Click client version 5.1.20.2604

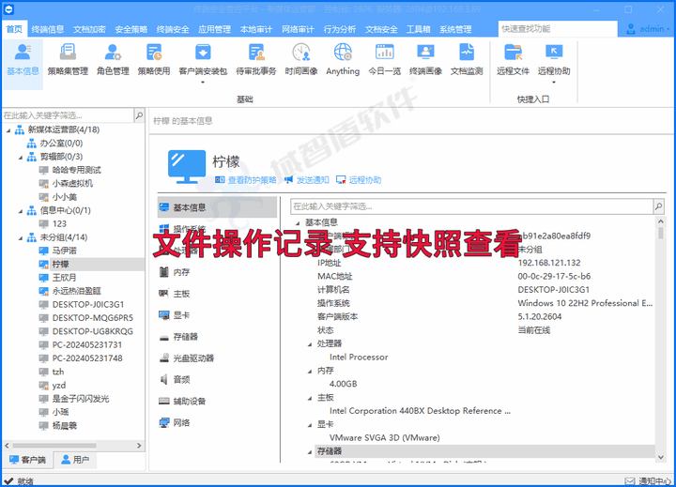click(x=539, y=317)
